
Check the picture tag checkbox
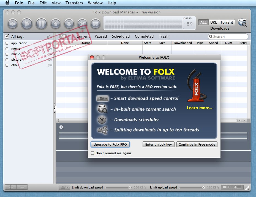pos(7,60)
